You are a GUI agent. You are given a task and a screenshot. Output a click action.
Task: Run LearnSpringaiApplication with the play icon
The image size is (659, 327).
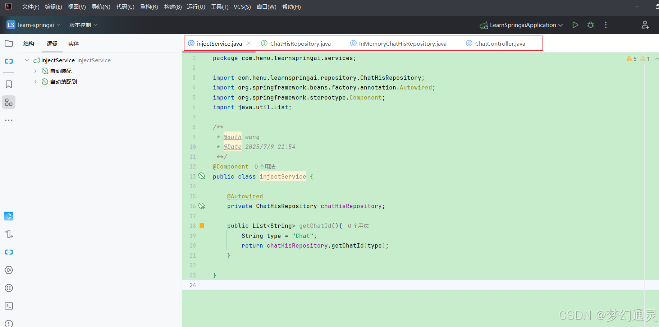click(575, 25)
